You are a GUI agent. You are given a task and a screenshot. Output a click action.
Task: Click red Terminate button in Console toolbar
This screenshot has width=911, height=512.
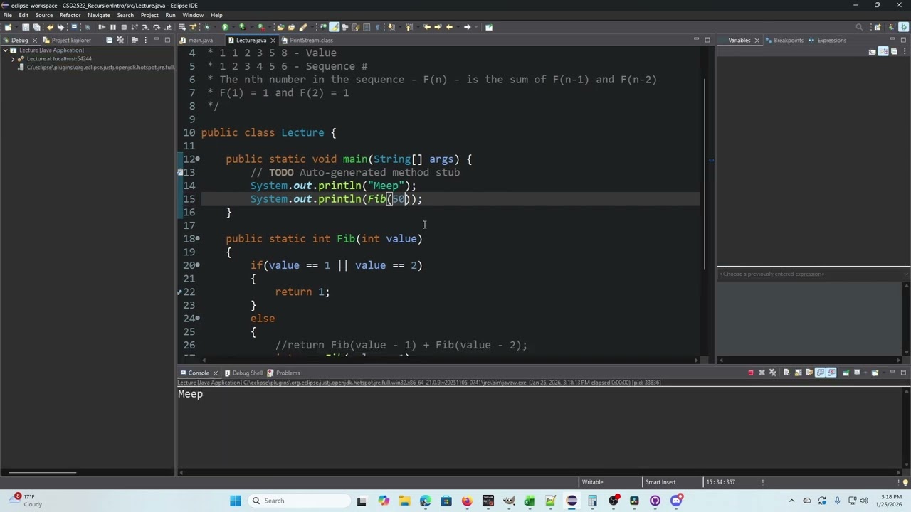751,373
